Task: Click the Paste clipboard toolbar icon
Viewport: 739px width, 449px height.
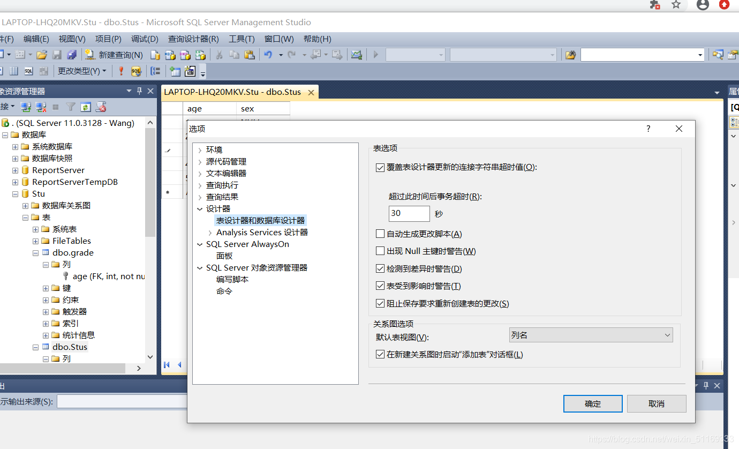Action: [x=249, y=55]
